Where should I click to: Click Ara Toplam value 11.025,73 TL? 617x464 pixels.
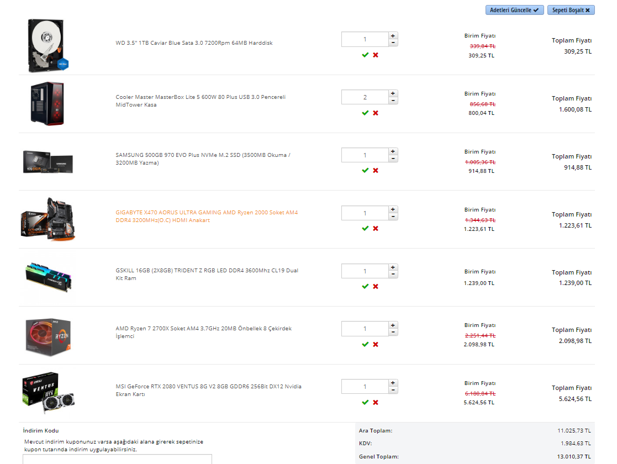point(574,430)
